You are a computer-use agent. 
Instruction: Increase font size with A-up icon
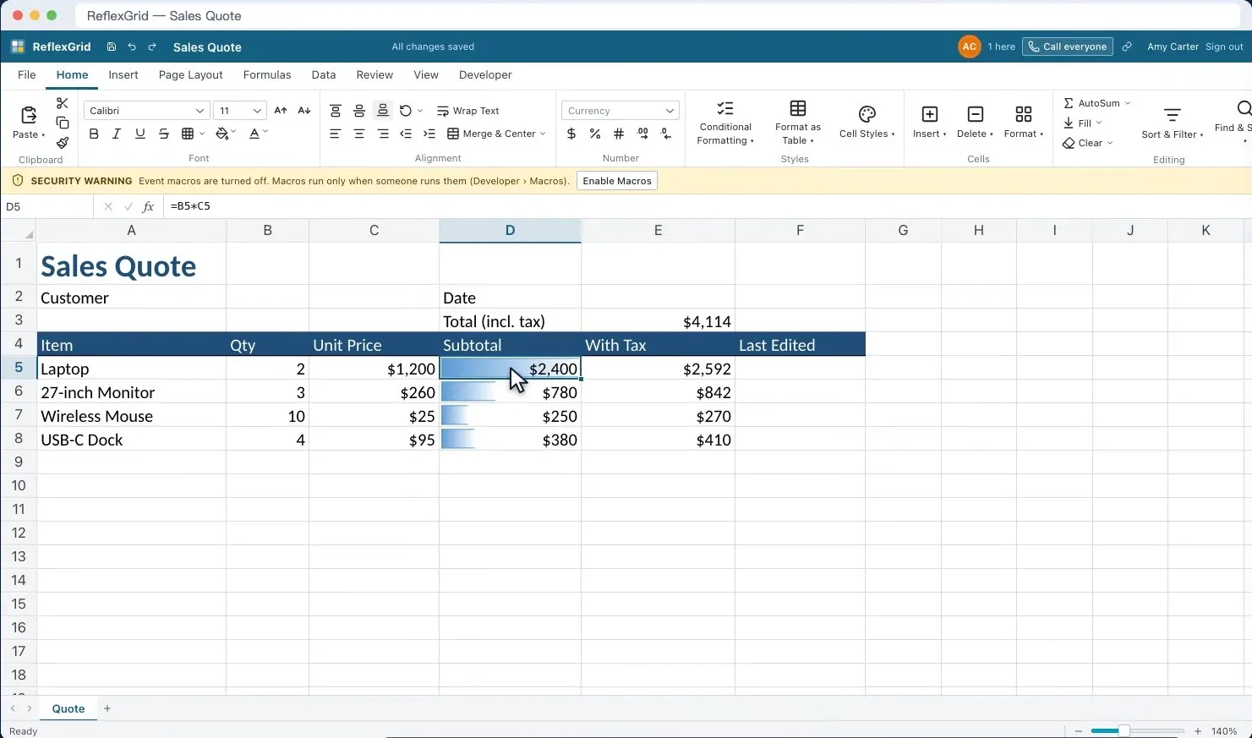point(281,111)
